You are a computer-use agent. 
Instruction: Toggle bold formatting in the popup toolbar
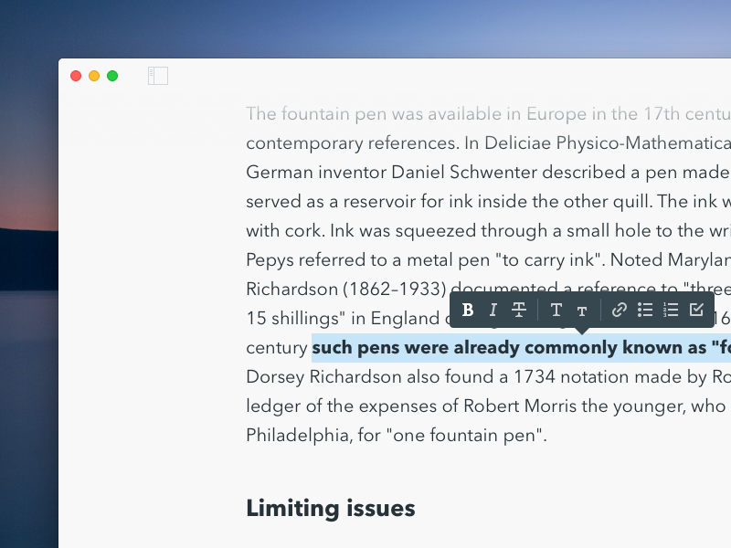coord(468,311)
